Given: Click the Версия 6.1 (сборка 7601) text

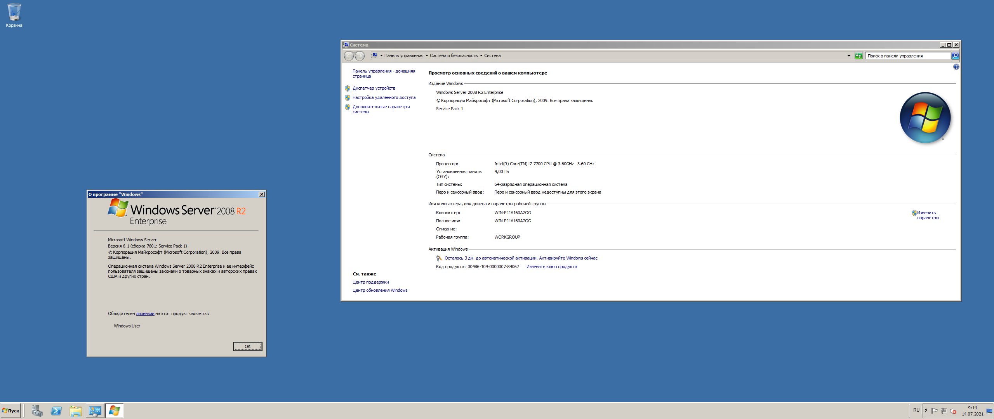Looking at the screenshot, I should pyautogui.click(x=147, y=246).
